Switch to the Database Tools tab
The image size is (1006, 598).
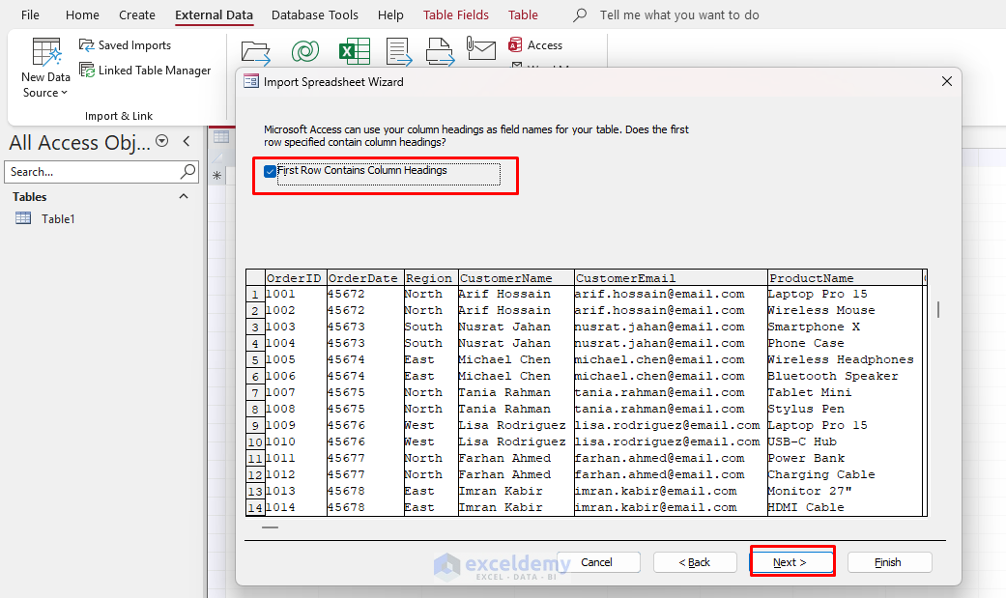(314, 14)
